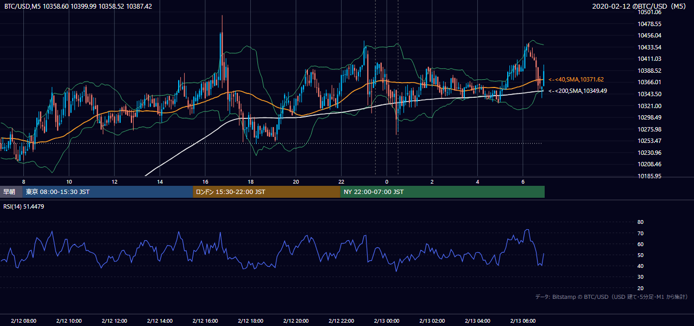Click the price scale value 10478.55
Image resolution: width=694 pixels, height=326 pixels.
point(649,24)
